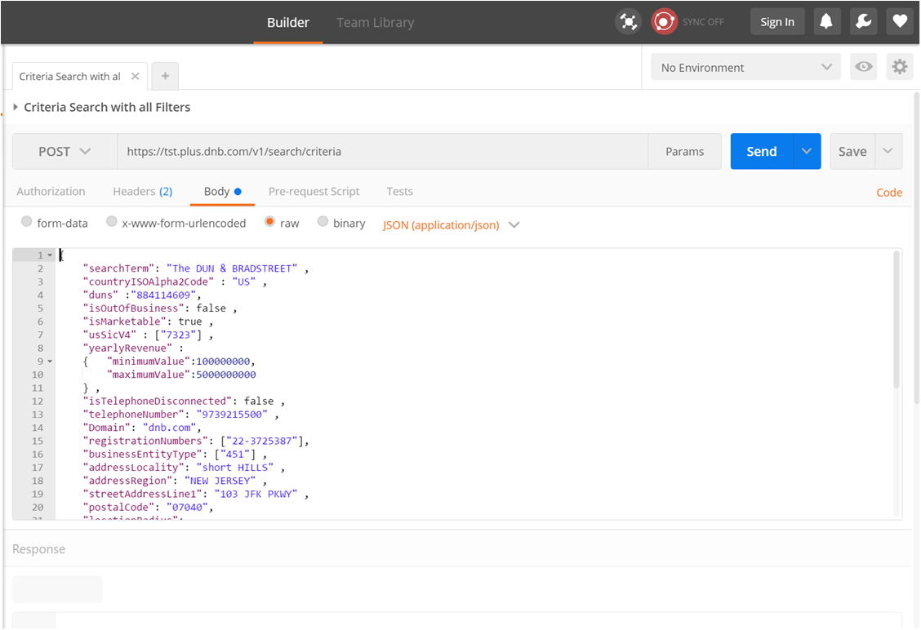Screen dimensions: 921x630
Task: Click the maximumValue 5000000000 number
Action: [225, 375]
